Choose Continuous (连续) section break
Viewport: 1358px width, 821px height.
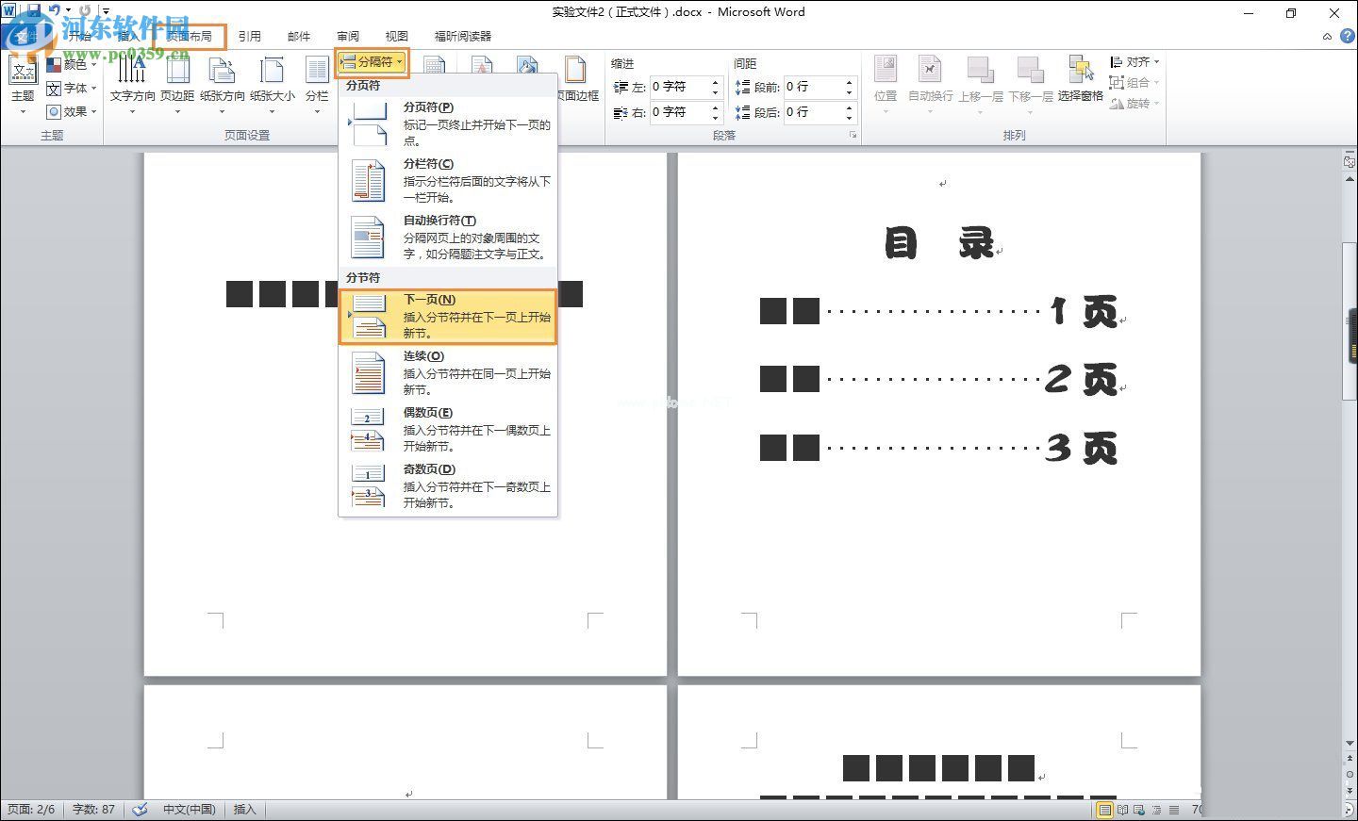coord(448,372)
